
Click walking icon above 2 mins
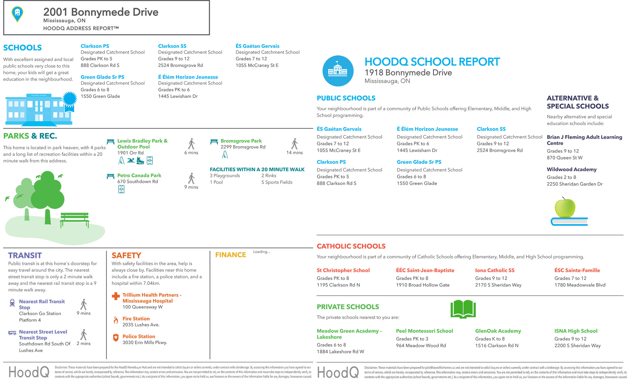(x=83, y=334)
